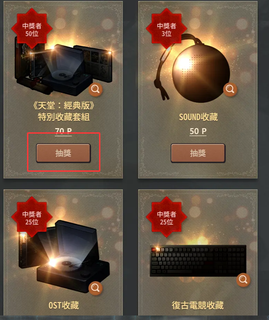Click the OST收藏 title text
The image size is (269, 320).
[x=63, y=305]
